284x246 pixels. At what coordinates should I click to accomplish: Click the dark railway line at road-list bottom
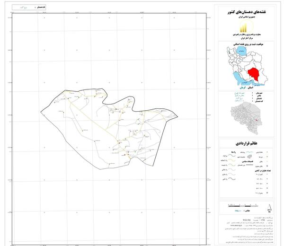tap(231, 179)
